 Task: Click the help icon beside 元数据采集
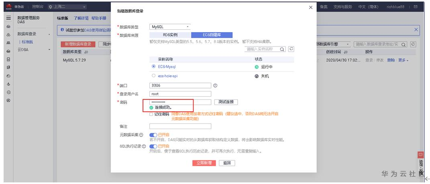coord(141,135)
